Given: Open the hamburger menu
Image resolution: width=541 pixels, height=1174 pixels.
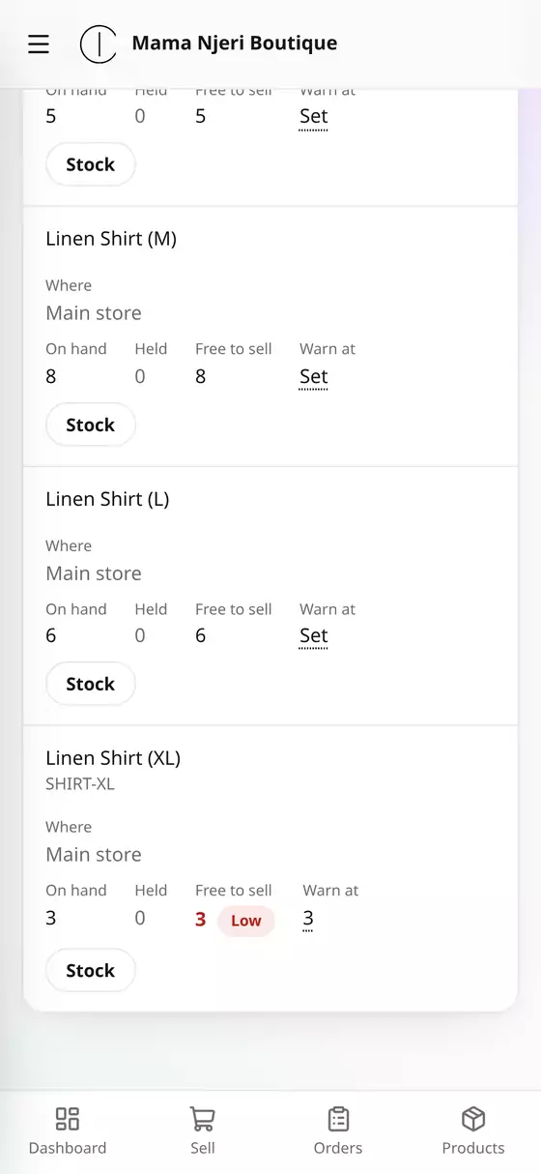Looking at the screenshot, I should [39, 44].
